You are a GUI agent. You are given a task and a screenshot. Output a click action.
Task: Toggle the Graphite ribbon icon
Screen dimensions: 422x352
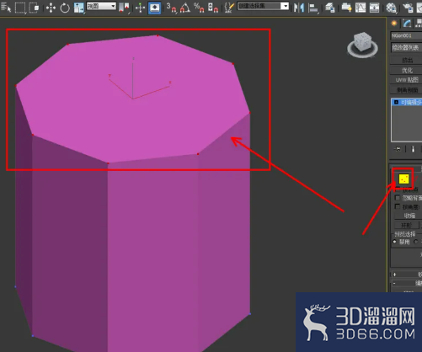point(346,8)
